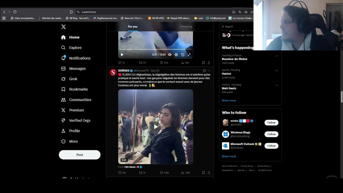Reload the page with the refresh icon
Image resolution: width=343 pixels, height=193 pixels.
(15, 12)
